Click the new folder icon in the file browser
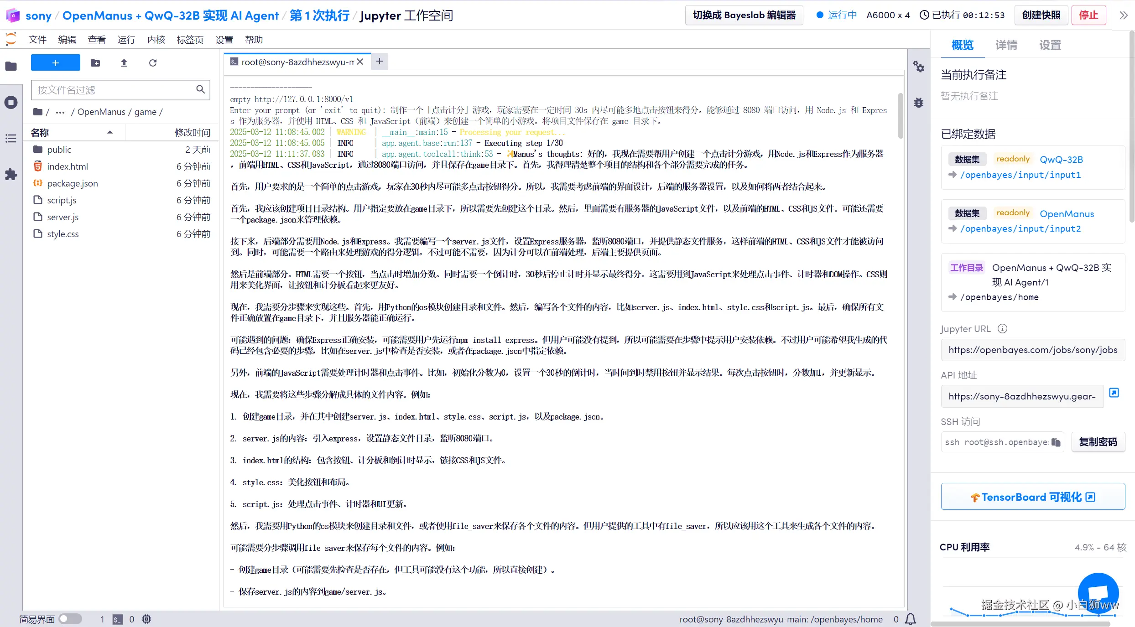This screenshot has width=1135, height=627. point(95,63)
